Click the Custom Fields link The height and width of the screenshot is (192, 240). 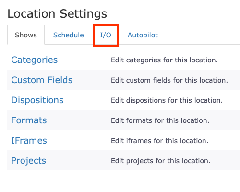click(x=42, y=80)
